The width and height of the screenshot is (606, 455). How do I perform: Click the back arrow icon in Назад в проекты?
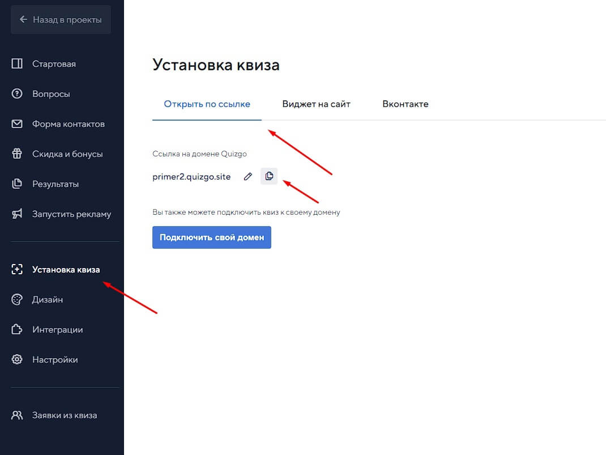tap(23, 19)
